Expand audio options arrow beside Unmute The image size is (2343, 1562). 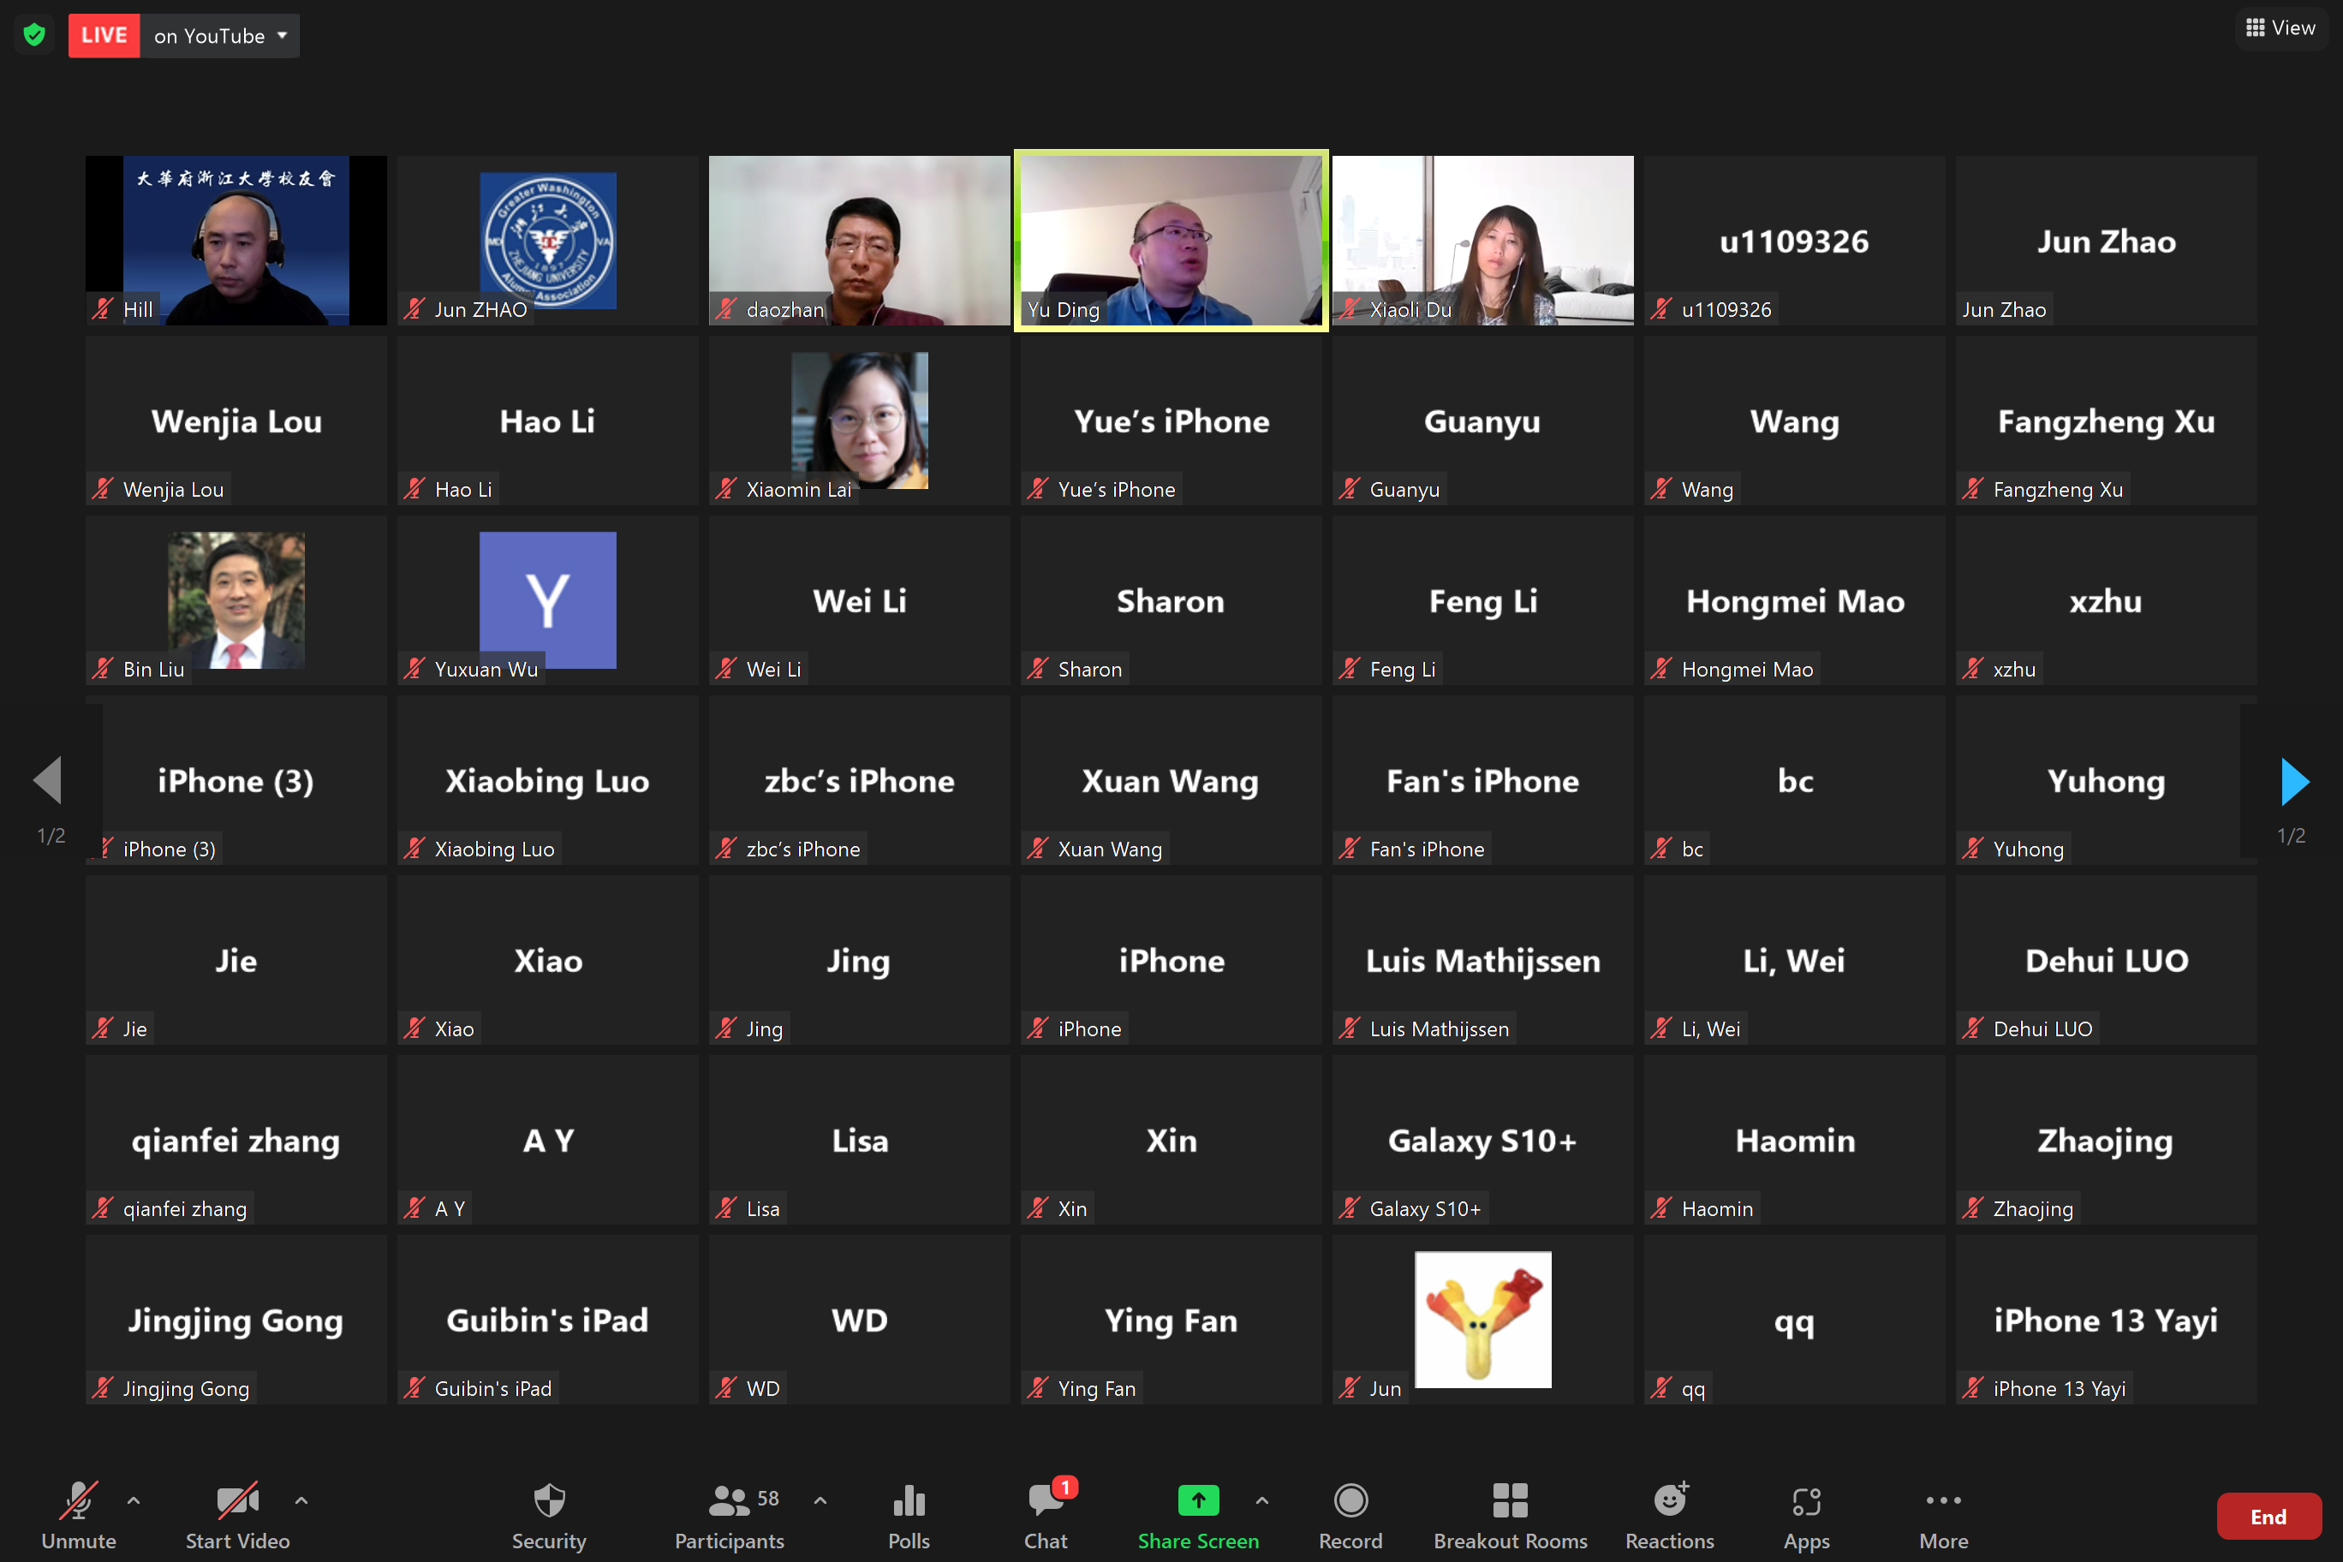(134, 1499)
